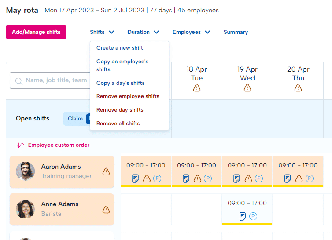Choose Remove employee shifts
332x240 pixels.
128,96
